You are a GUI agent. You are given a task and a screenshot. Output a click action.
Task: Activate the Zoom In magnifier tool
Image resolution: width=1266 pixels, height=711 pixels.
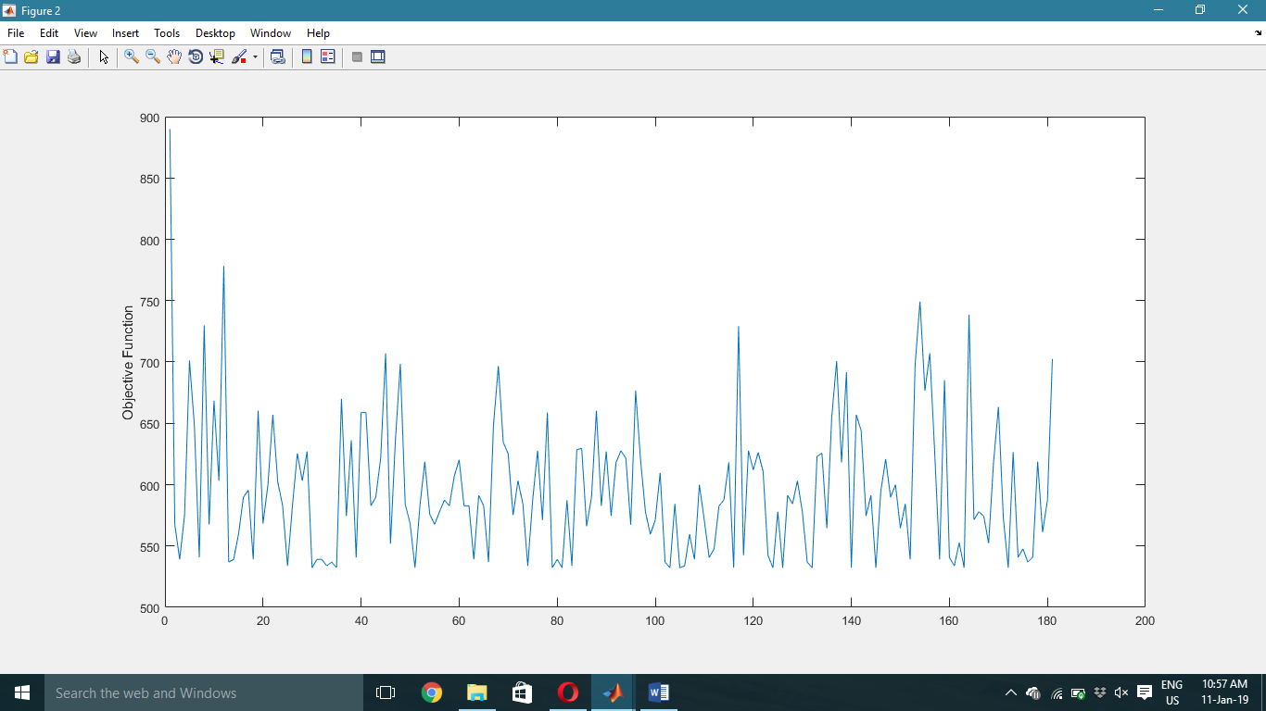[x=132, y=56]
